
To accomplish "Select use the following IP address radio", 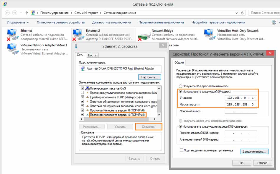I will click(181, 92).
